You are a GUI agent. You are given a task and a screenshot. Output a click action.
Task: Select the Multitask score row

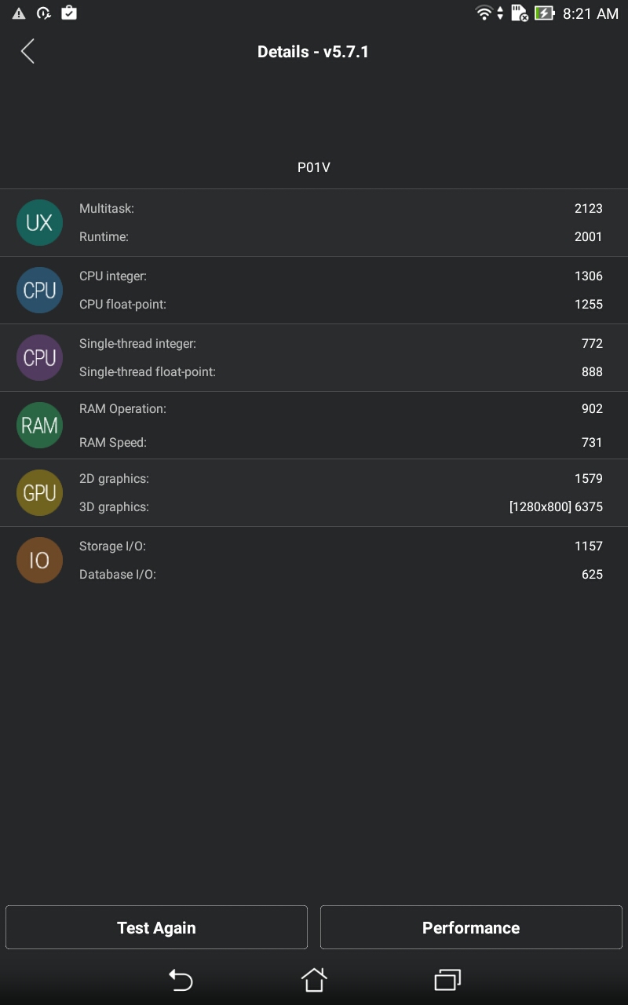coord(341,209)
